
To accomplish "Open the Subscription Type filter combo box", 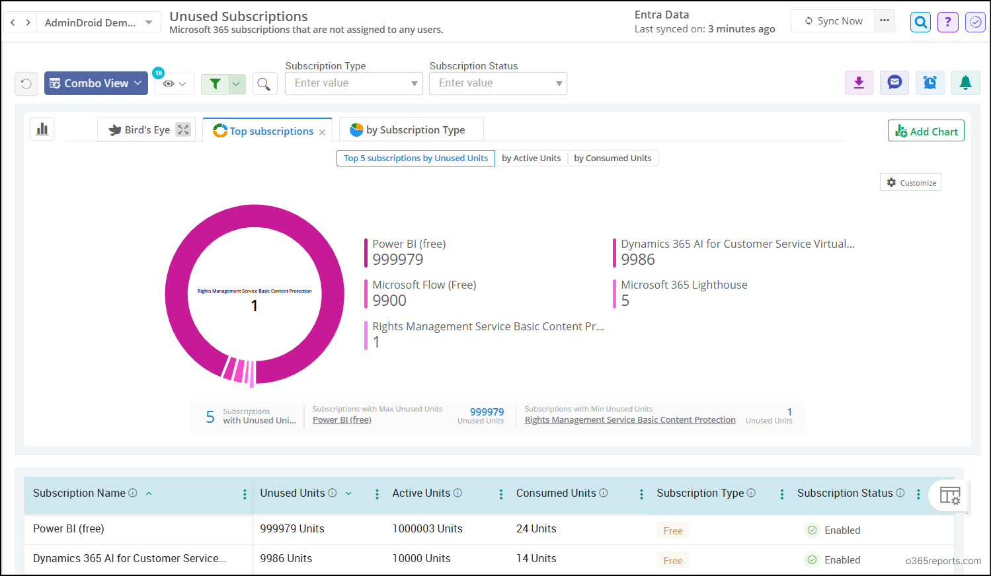I will (x=354, y=83).
